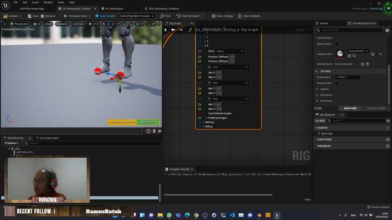The width and height of the screenshot is (392, 220).
Task: Open the Z axis limit dropdown
Action: tap(230, 99)
